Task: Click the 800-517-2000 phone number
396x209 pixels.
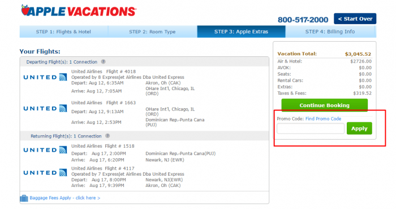Action: coord(303,20)
